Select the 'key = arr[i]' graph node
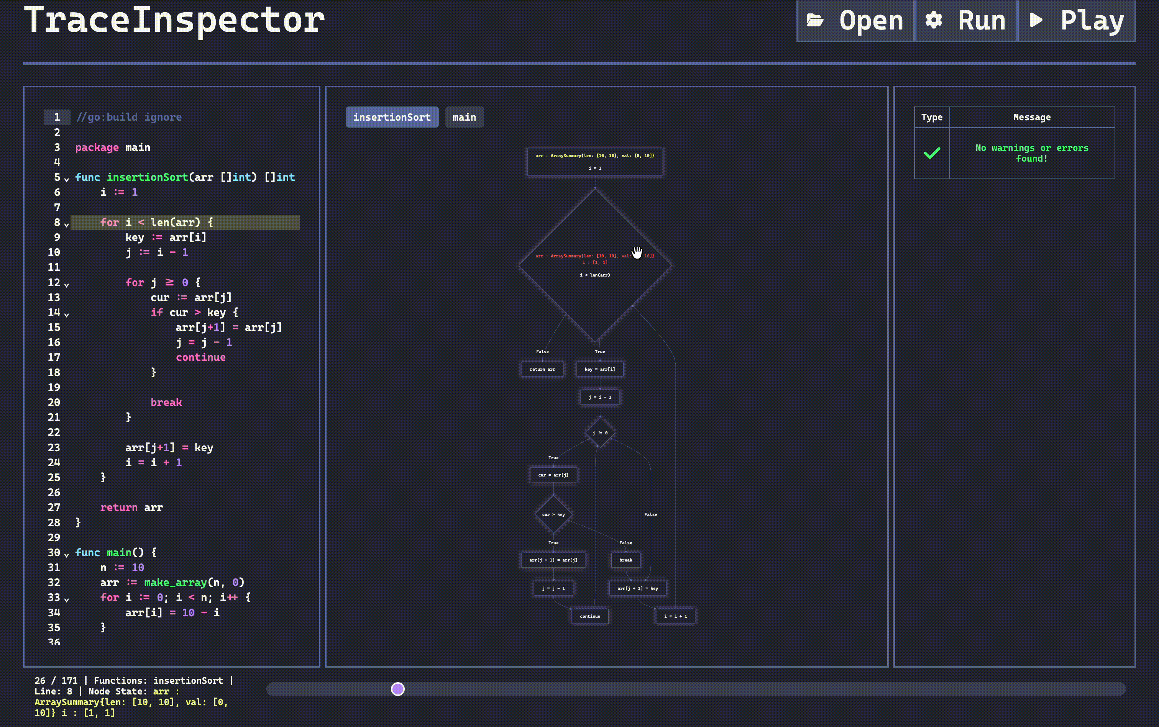This screenshot has width=1159, height=727. click(599, 369)
